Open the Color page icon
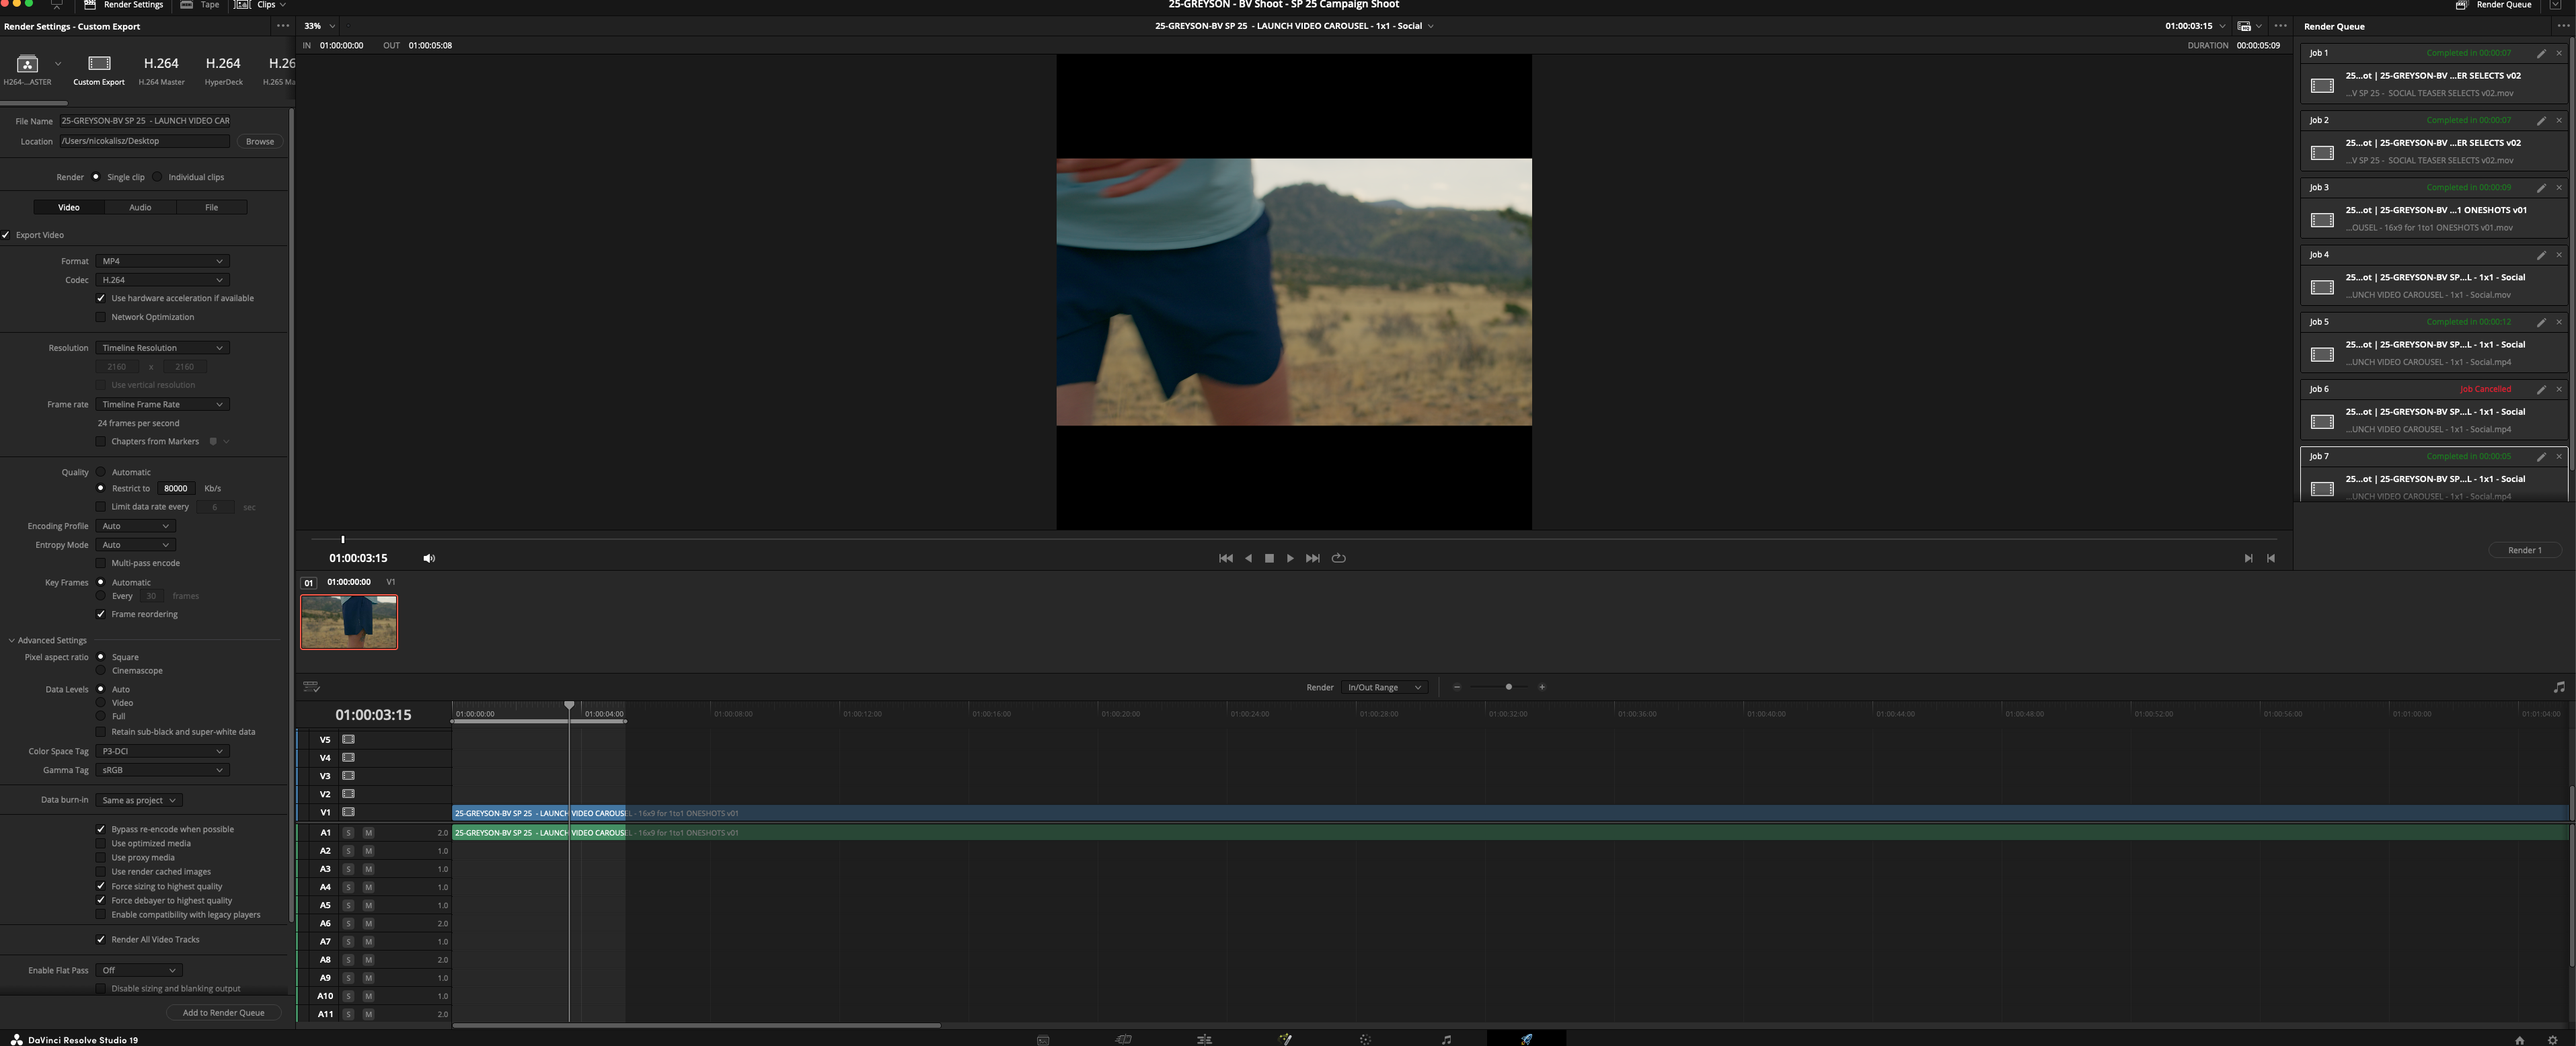2576x1046 pixels. pos(1365,1039)
